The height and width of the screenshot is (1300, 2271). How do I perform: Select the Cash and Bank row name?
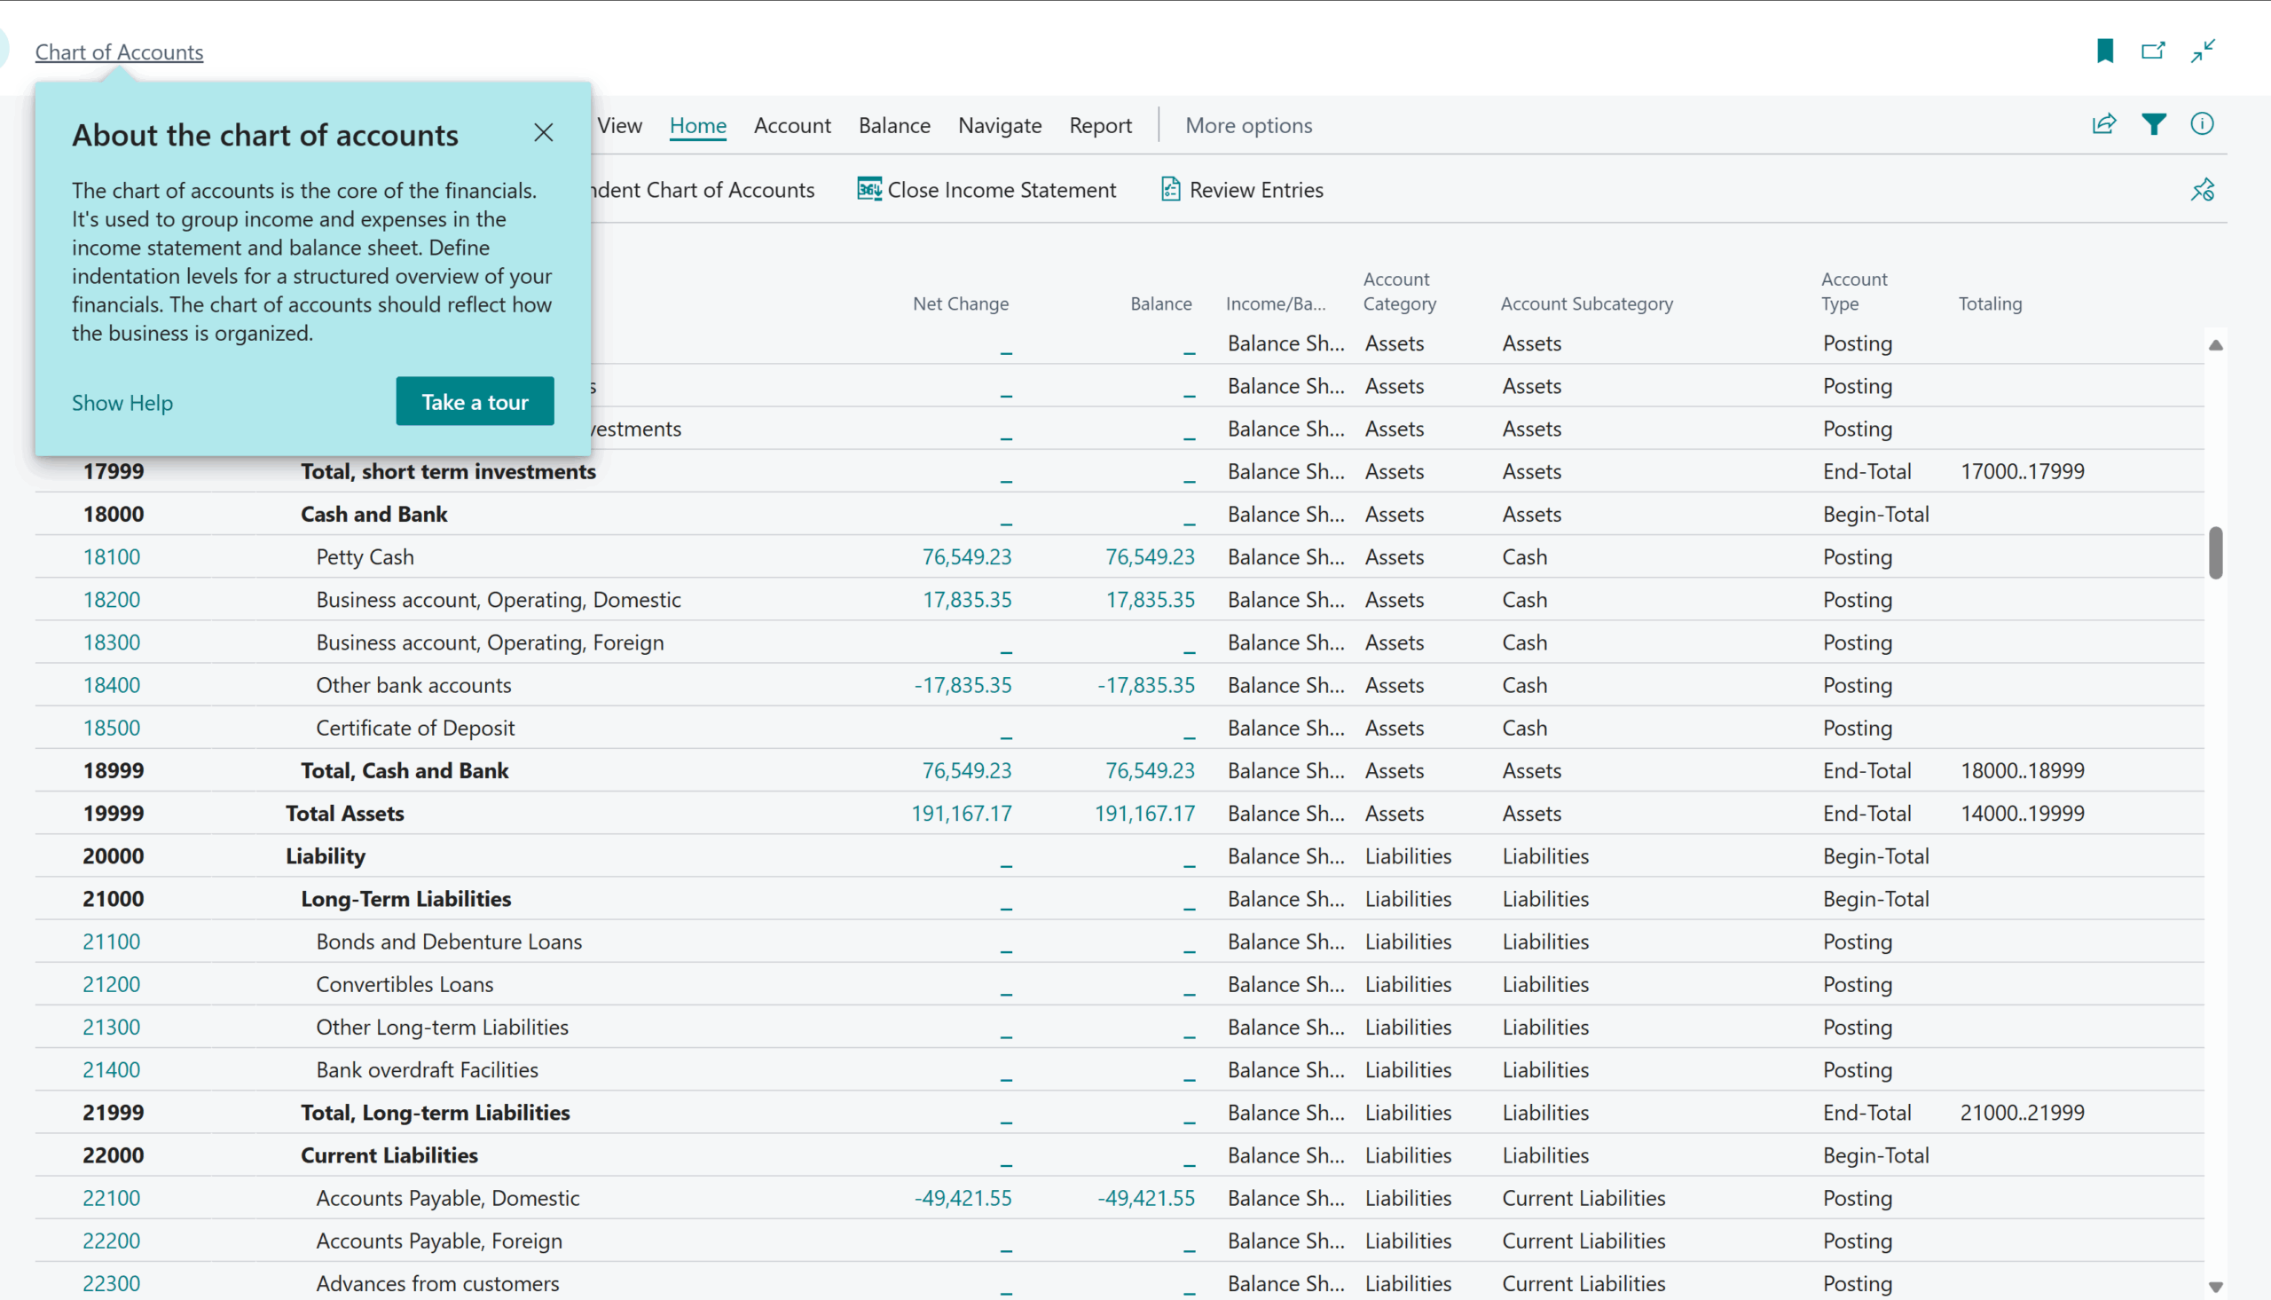pos(373,515)
